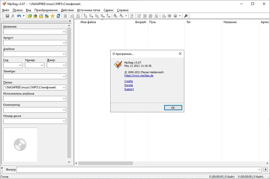Click the Tag to Filename converter icon
270x179 pixels.
(x=86, y=16)
